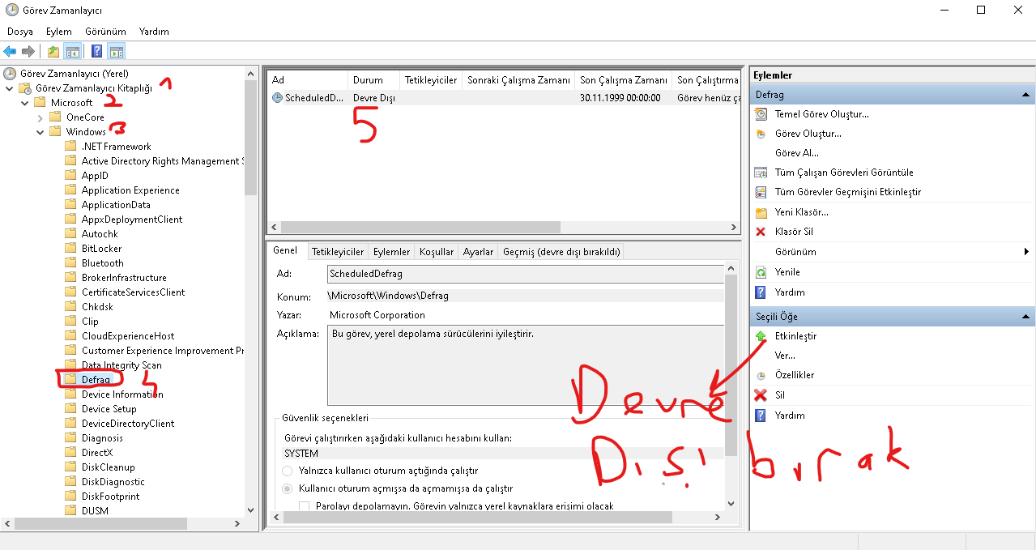Open the Eylem menu
This screenshot has height=550, width=1036.
[59, 31]
